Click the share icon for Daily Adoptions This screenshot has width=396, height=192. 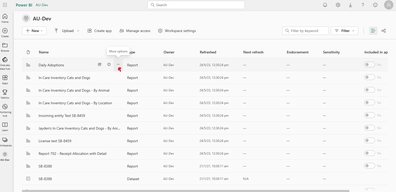click(x=100, y=64)
